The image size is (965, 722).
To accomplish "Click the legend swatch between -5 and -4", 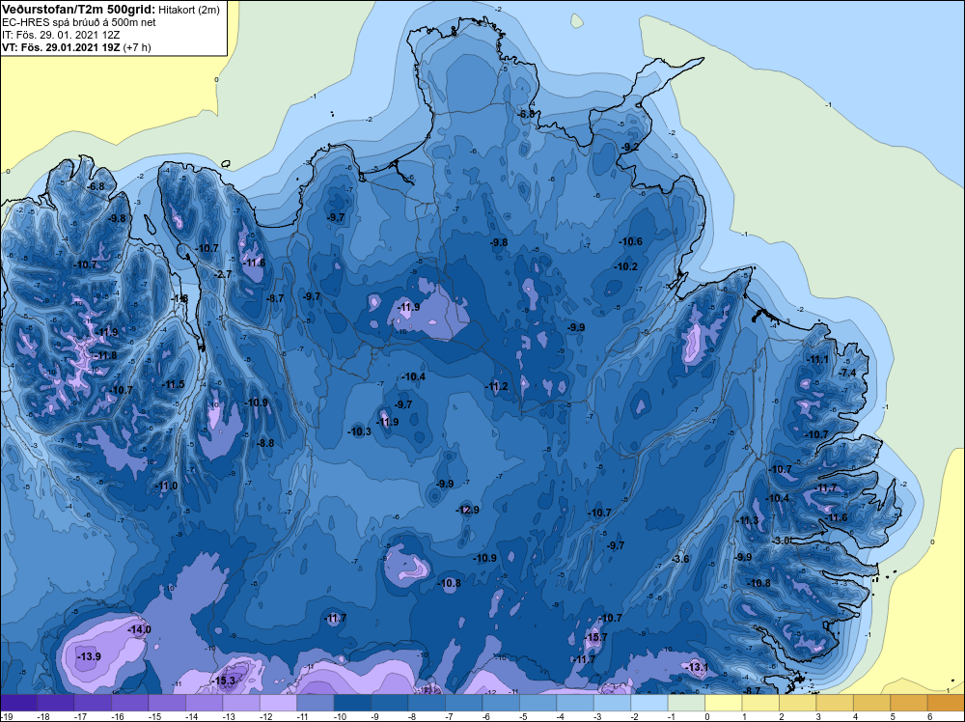I will pyautogui.click(x=538, y=703).
